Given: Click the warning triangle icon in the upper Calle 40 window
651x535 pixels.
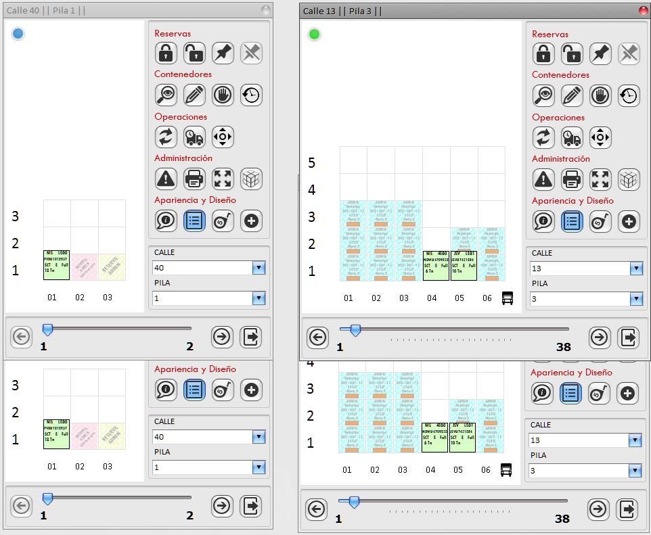Looking at the screenshot, I should pyautogui.click(x=166, y=179).
